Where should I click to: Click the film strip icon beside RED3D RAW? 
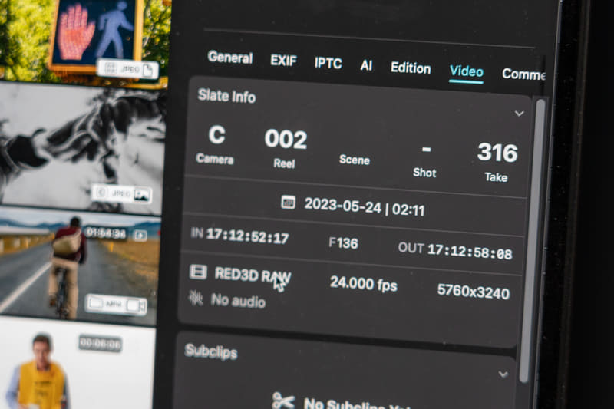click(x=198, y=271)
